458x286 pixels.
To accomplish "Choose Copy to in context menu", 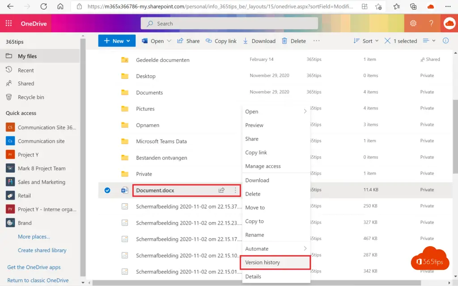I will [x=276, y=221].
